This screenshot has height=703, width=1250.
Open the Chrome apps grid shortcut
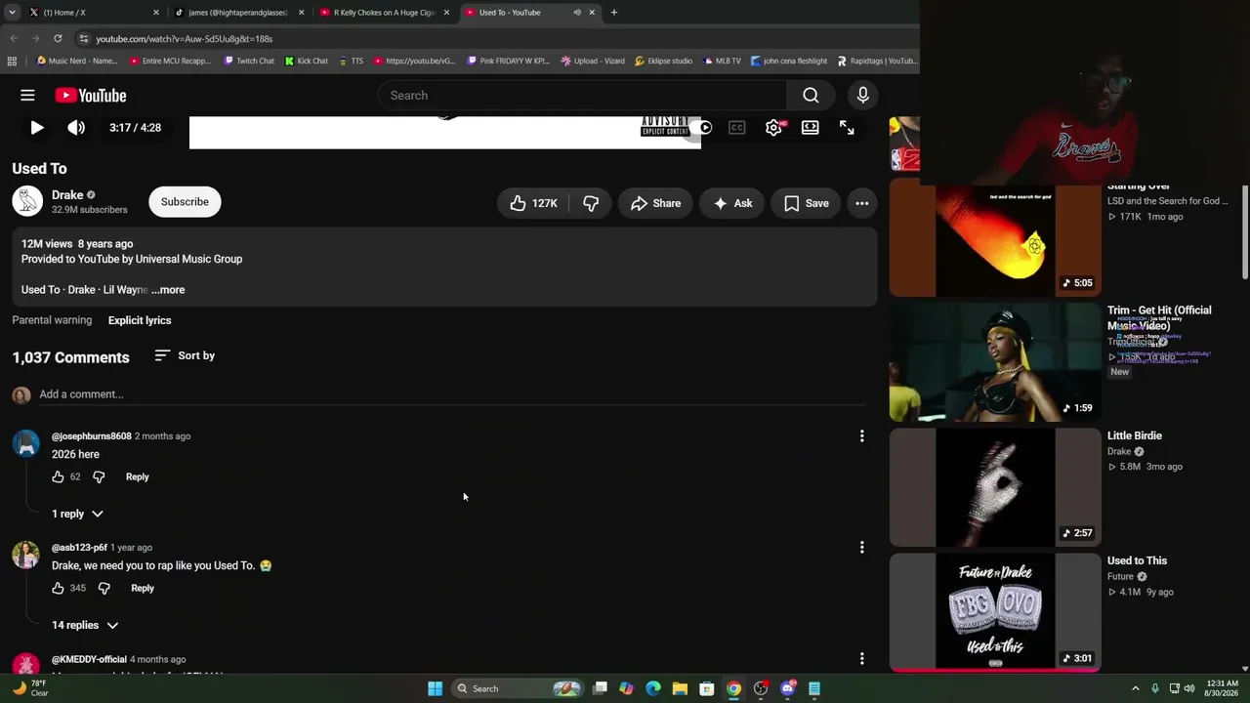pyautogui.click(x=12, y=61)
